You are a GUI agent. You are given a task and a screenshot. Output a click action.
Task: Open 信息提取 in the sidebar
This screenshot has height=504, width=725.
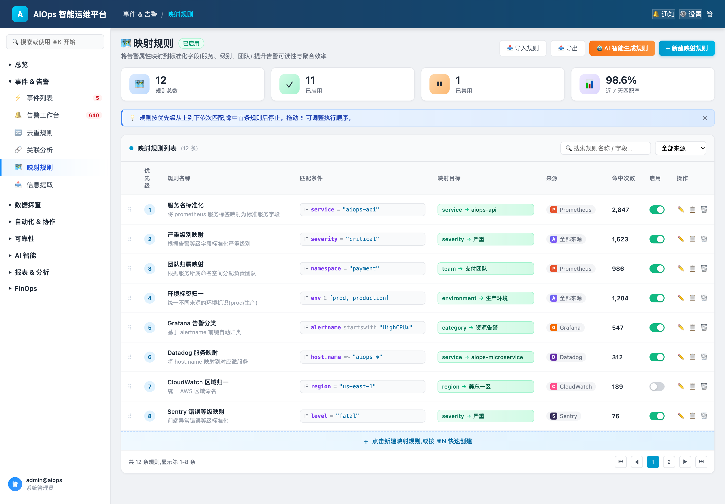tap(55, 185)
